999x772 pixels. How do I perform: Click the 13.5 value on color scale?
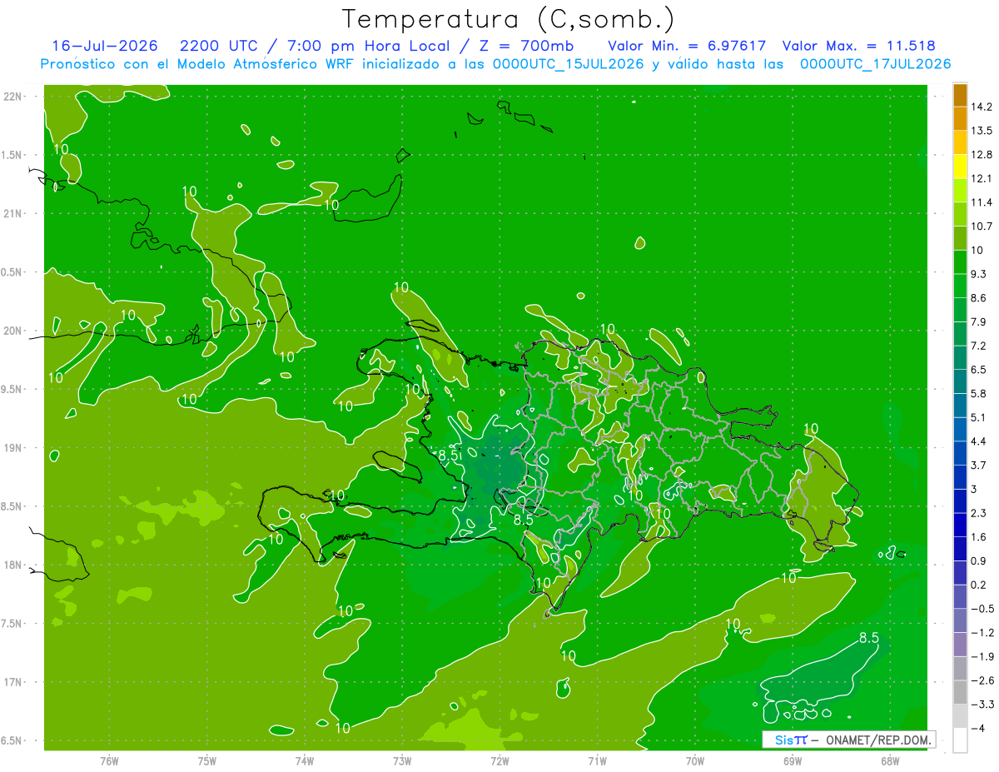tap(982, 131)
